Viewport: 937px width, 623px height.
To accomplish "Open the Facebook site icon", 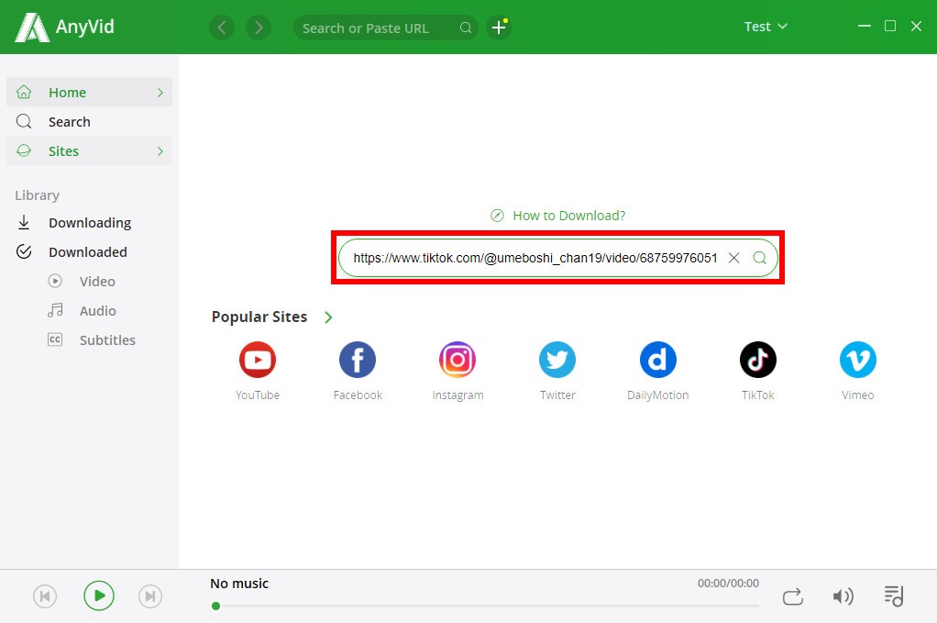I will click(x=358, y=360).
